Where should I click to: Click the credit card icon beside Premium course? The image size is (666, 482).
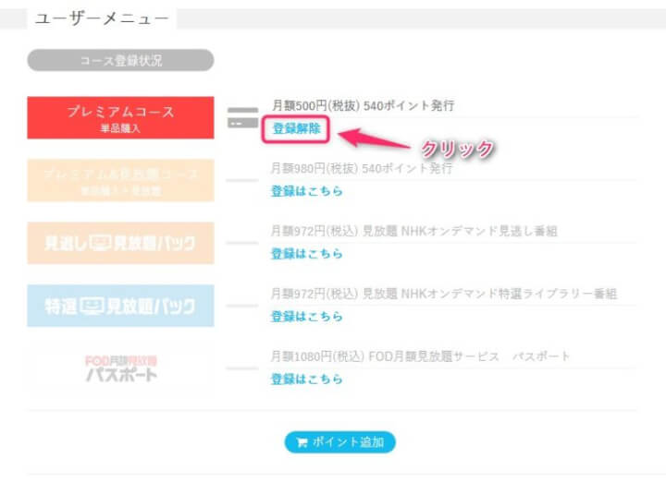pos(242,117)
